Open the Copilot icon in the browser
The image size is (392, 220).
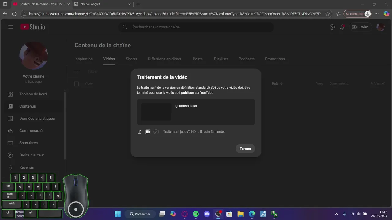386,14
